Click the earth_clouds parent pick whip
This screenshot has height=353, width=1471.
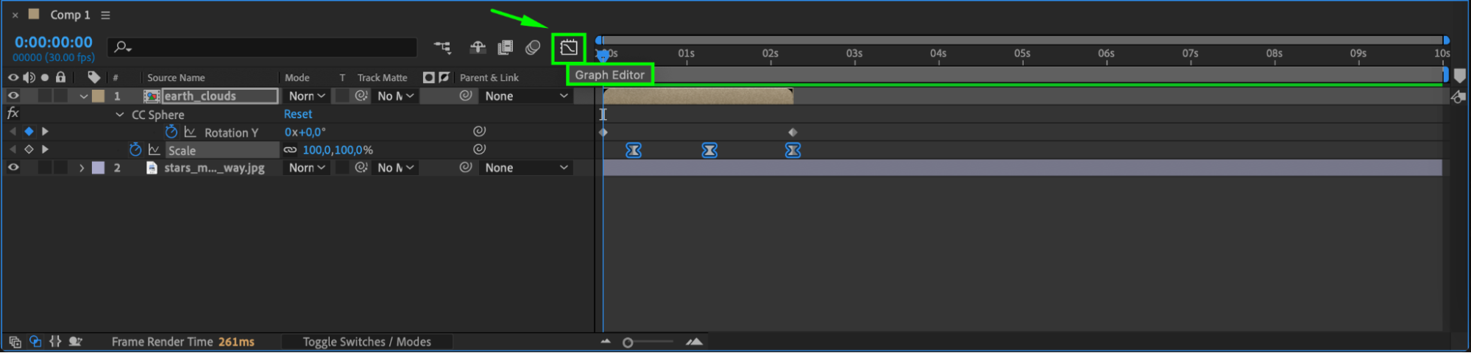466,96
